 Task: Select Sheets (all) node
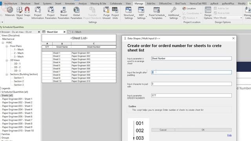click(x=7, y=96)
